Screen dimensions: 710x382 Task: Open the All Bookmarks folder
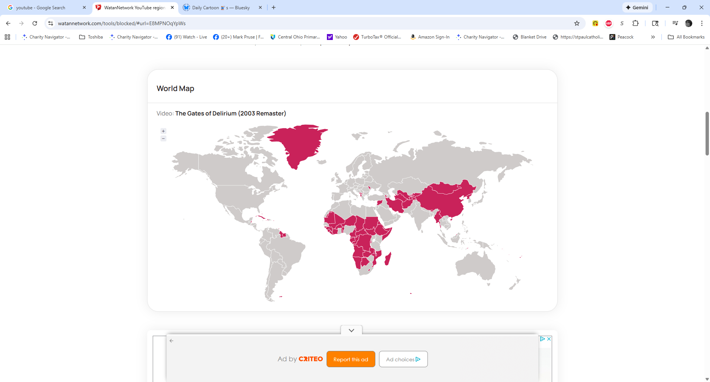[x=686, y=37]
